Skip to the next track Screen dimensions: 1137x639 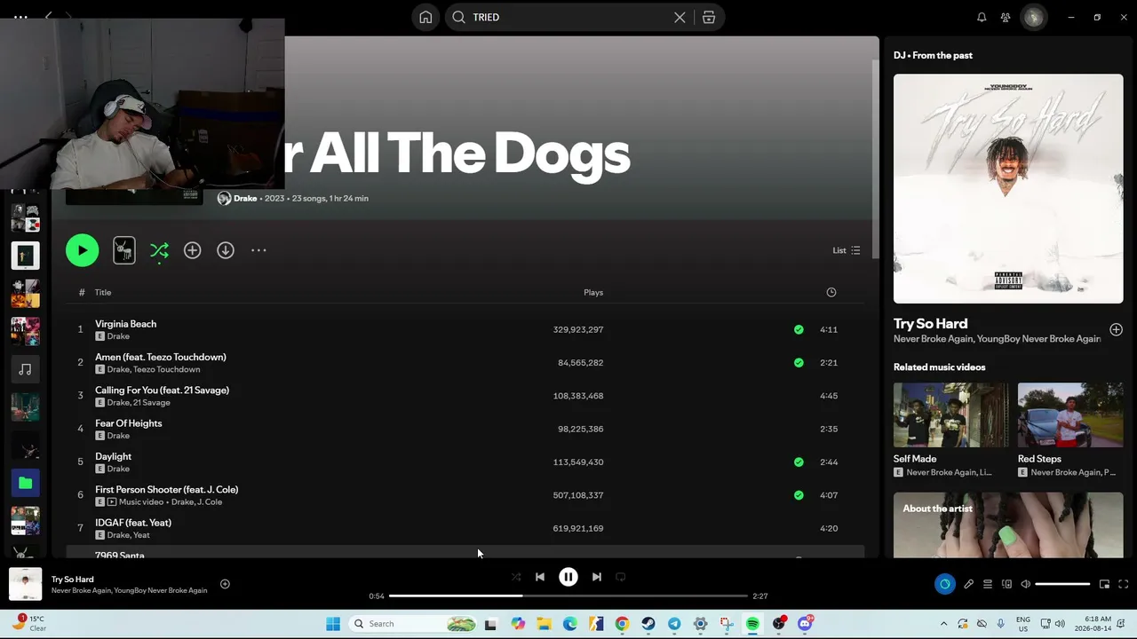[x=597, y=577]
